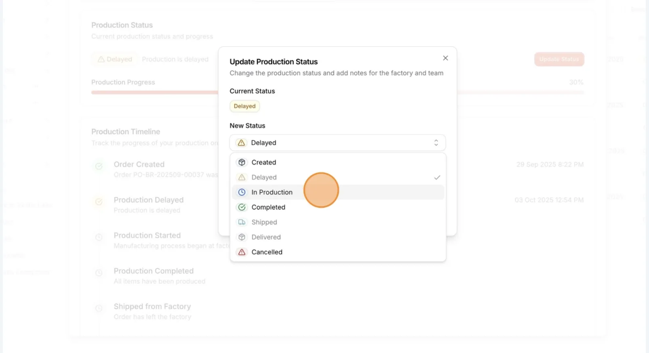Click Delayed badge in Production Status card
Image resolution: width=649 pixels, height=353 pixels.
pyautogui.click(x=115, y=59)
